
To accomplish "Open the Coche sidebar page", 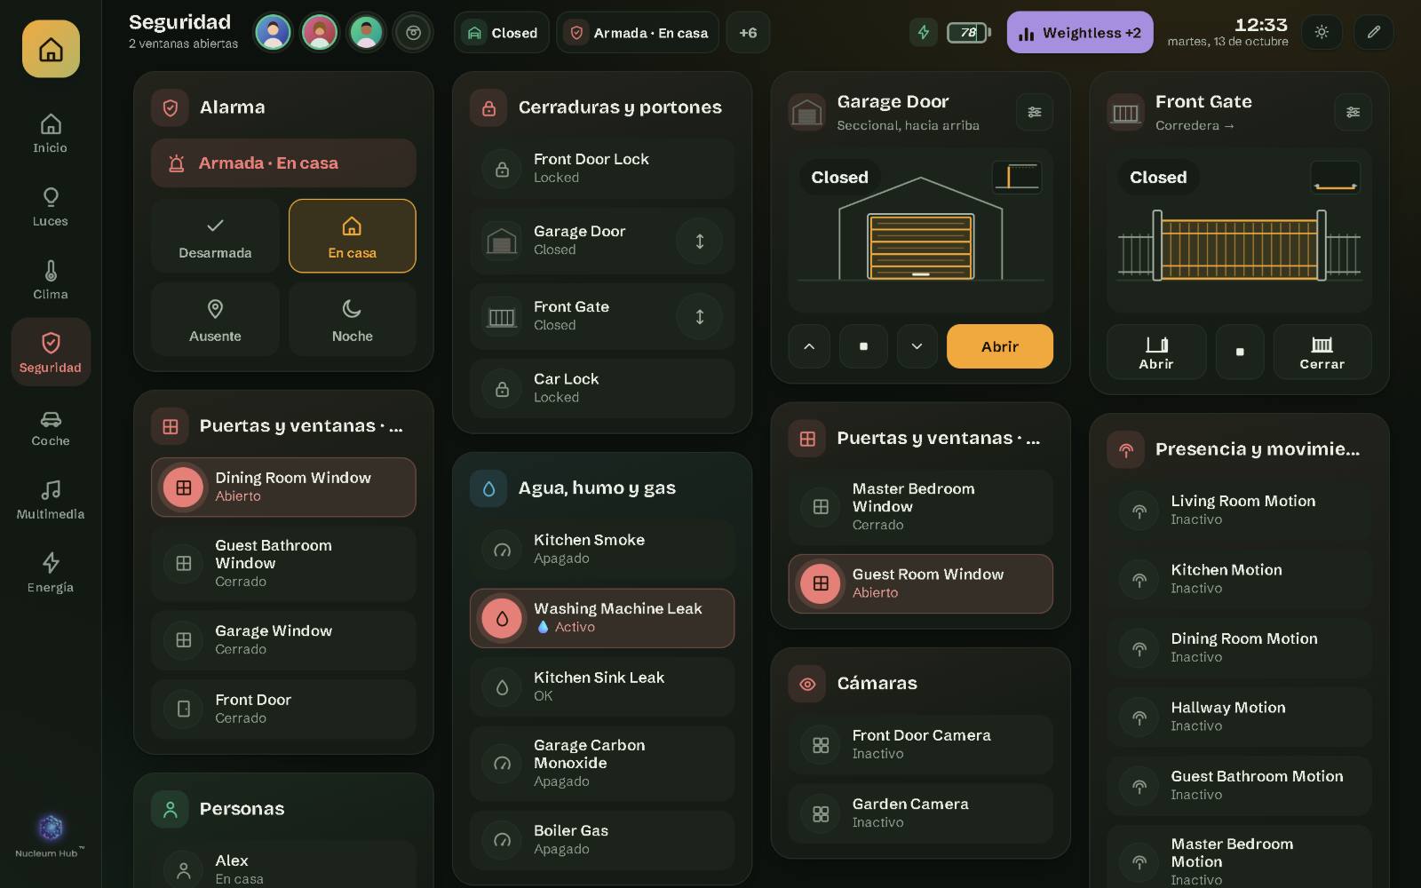I will coord(51,427).
